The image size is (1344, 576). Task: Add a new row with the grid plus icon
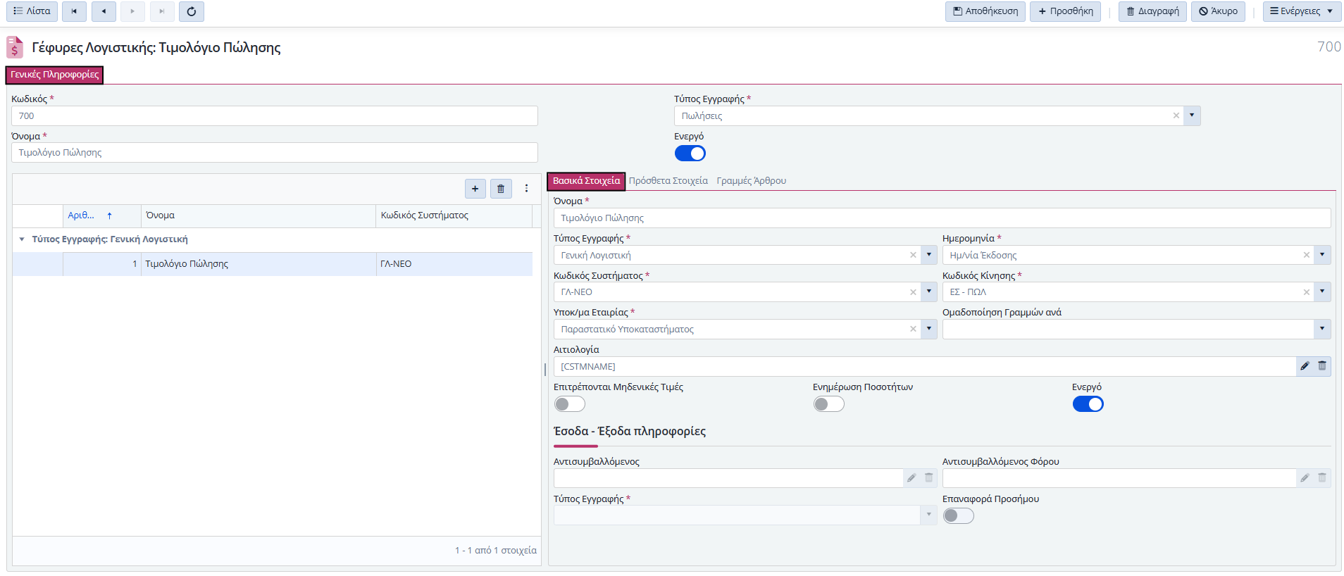click(x=475, y=189)
